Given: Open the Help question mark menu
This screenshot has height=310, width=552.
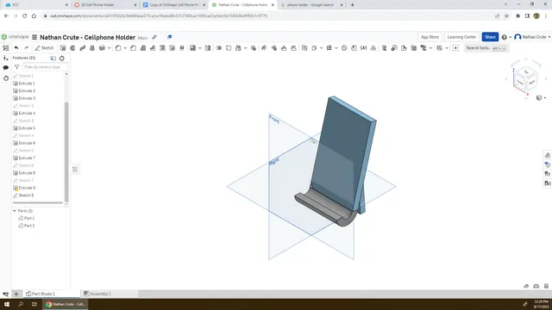Looking at the screenshot, I should pos(504,37).
